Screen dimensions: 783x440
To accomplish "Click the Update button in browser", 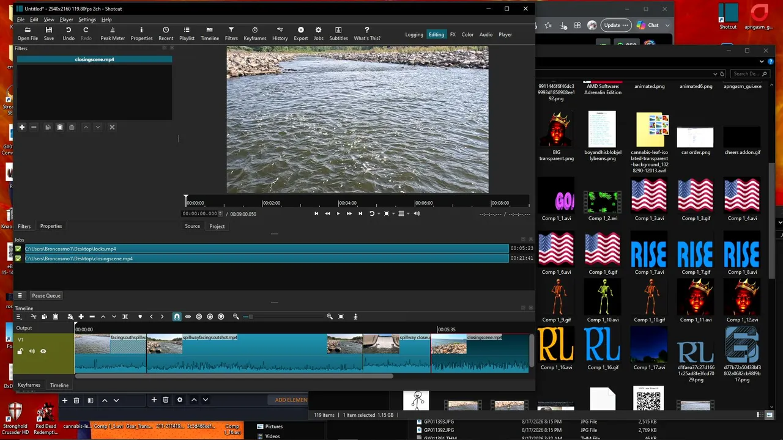I will (616, 25).
